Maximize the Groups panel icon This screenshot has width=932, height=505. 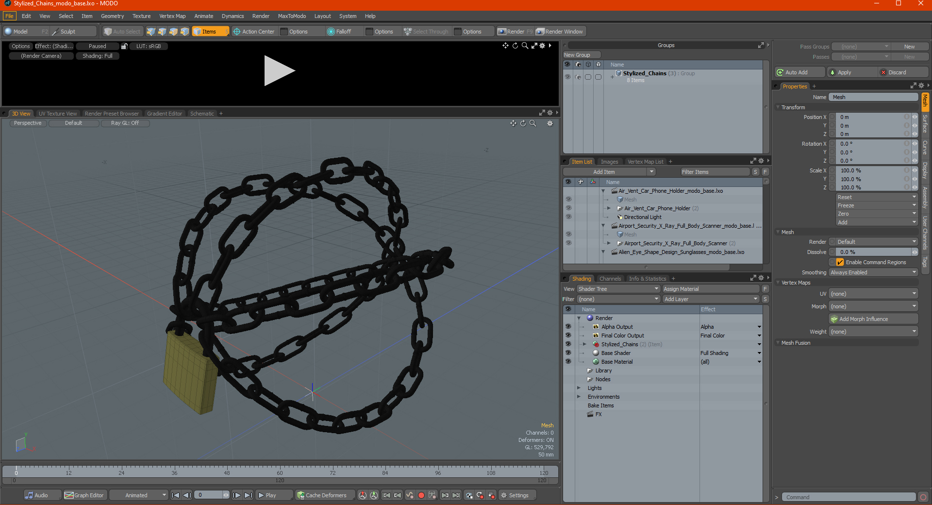pos(761,45)
